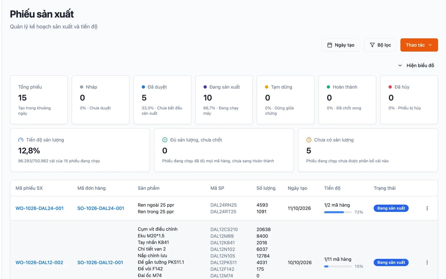Viewport: 446px width, 279px height.
Task: Click the 72% progress bar
Action: click(x=338, y=212)
